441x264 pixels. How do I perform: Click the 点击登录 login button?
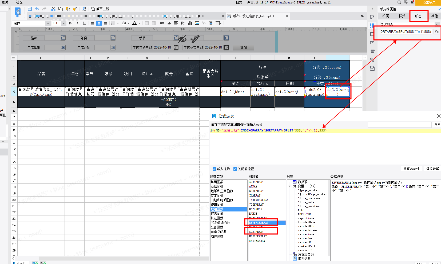pos(429,2)
